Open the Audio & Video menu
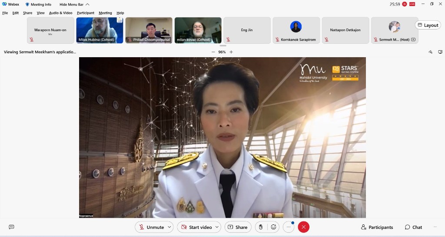Viewport: 445px width, 237px height. pyautogui.click(x=60, y=13)
